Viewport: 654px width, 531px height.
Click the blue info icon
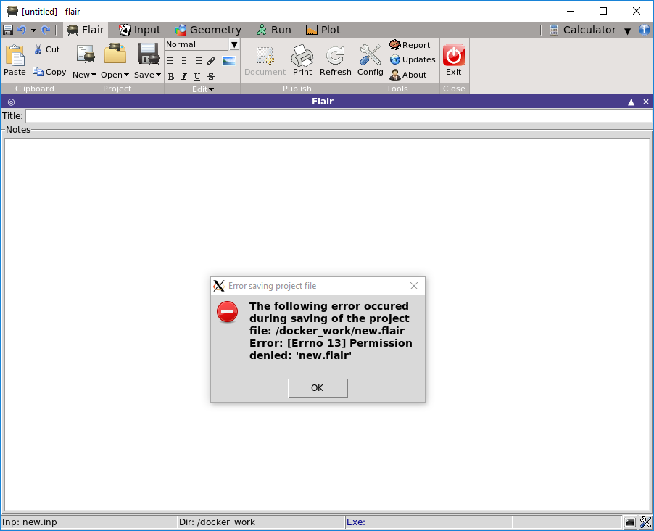(x=645, y=30)
